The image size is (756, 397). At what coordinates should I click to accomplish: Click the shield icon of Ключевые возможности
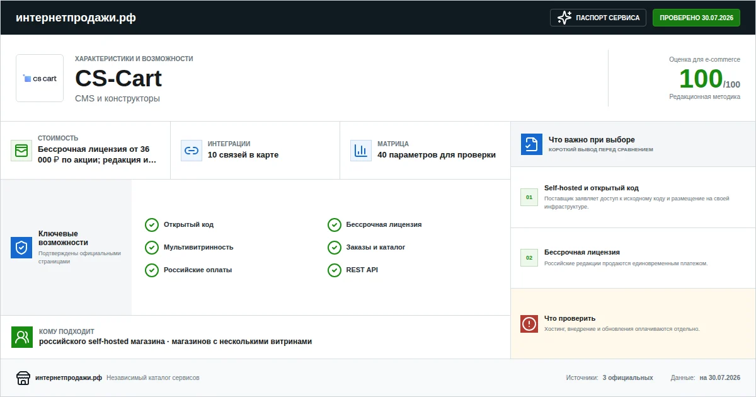click(x=21, y=248)
